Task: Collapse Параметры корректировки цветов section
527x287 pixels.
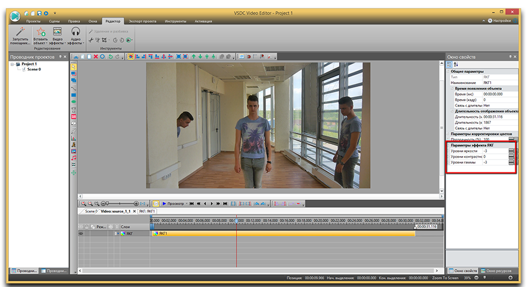Action: (448, 134)
